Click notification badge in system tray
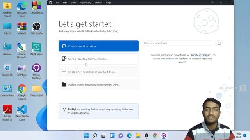 pos(245,135)
